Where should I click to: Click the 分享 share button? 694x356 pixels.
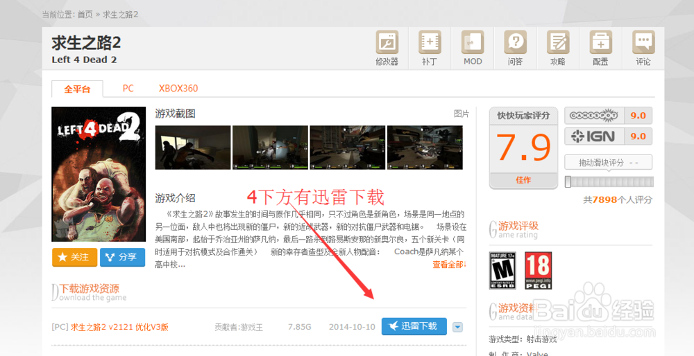123,257
